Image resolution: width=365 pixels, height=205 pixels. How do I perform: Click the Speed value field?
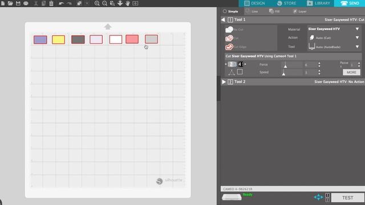(310, 72)
